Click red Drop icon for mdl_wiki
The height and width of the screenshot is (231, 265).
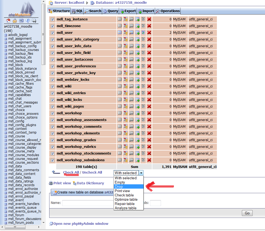(x=149, y=86)
